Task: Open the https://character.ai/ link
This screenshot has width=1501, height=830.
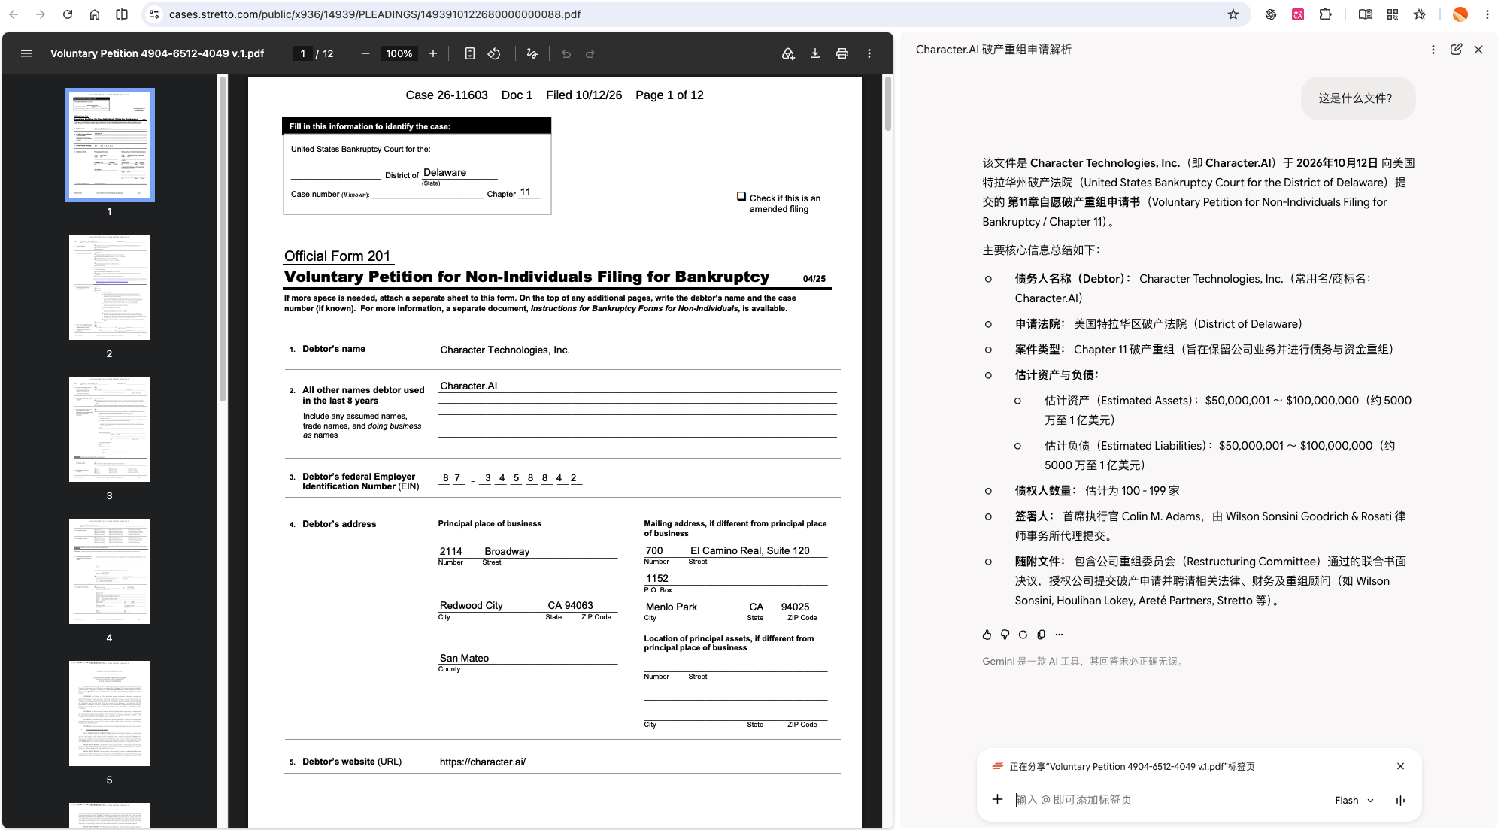Action: [483, 762]
